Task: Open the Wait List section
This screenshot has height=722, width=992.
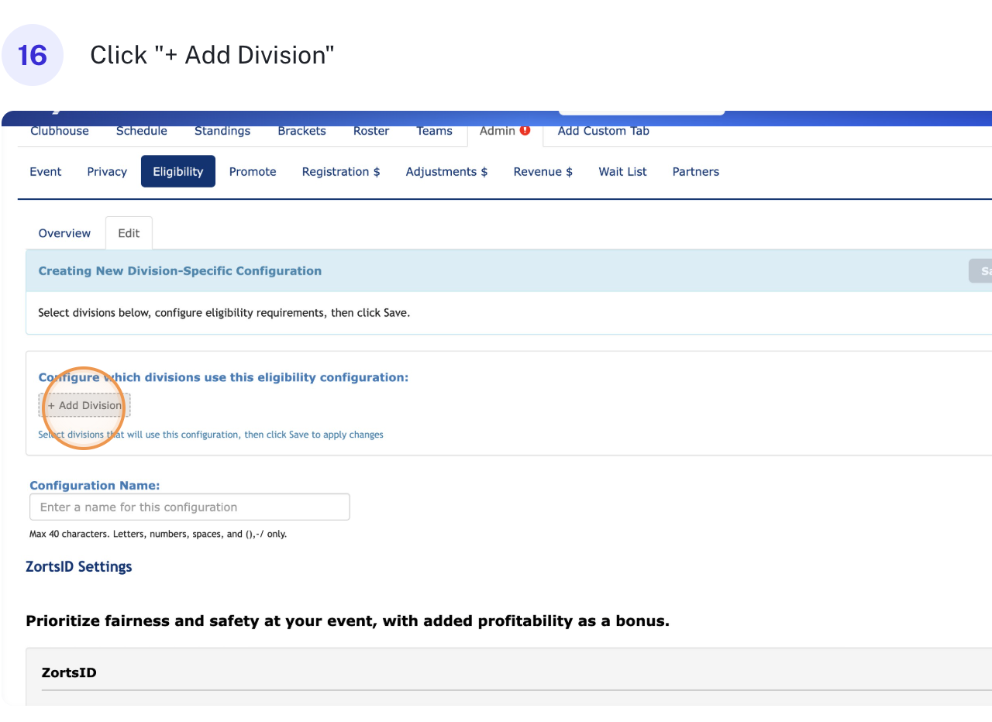Action: [622, 172]
